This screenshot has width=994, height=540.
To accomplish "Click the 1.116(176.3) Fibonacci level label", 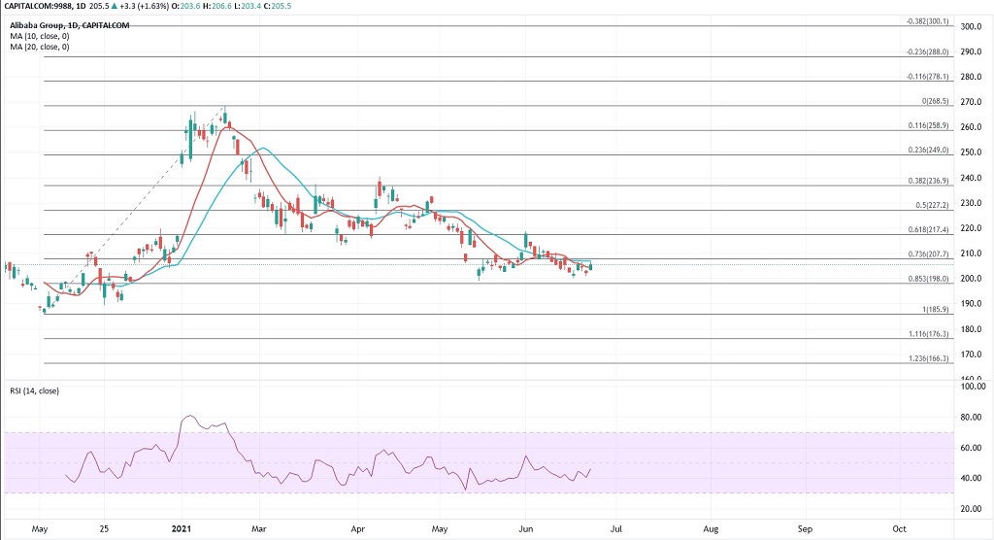I will pos(929,334).
